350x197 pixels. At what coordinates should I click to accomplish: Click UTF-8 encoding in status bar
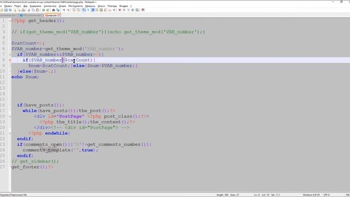pos(326,195)
